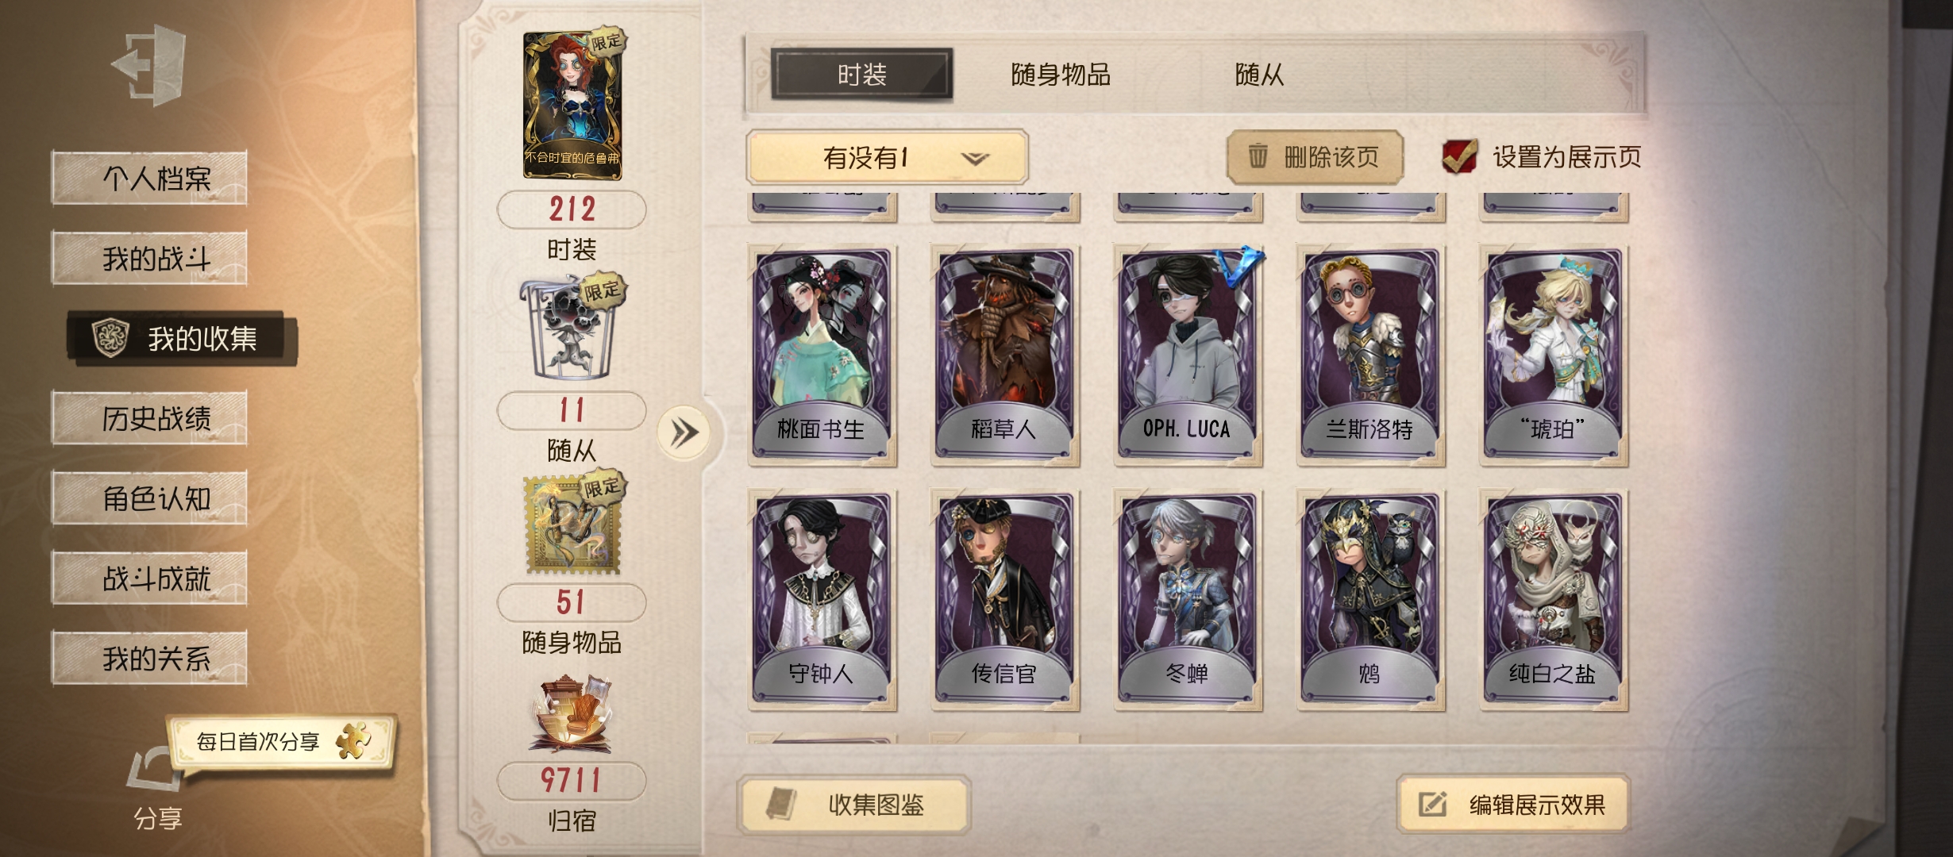Toggle the 设置为展示页 checkbox
Viewport: 1953px width, 857px height.
tap(1459, 156)
